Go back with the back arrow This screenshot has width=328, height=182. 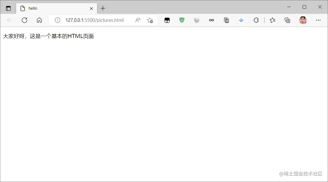coord(10,20)
